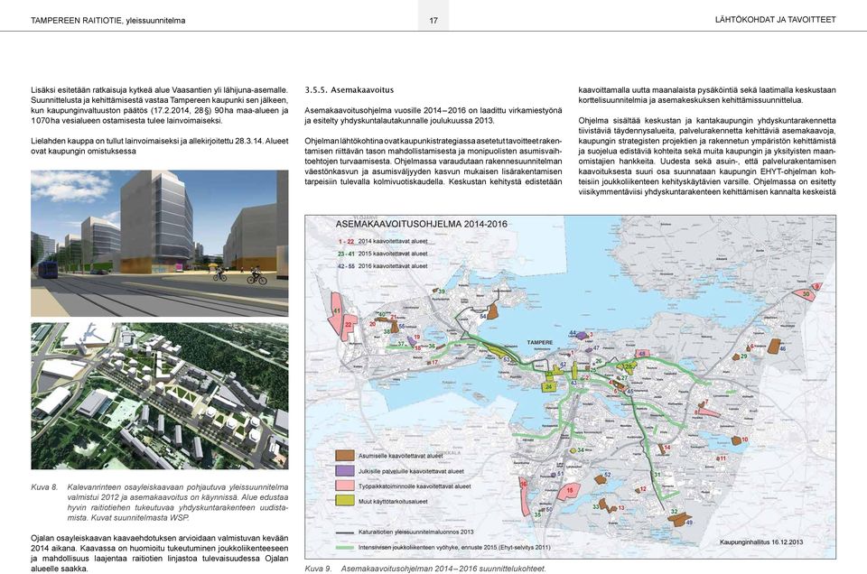
Task: Click legend entry "2015 kaavoitettavat alueet"
Action: [x=393, y=254]
